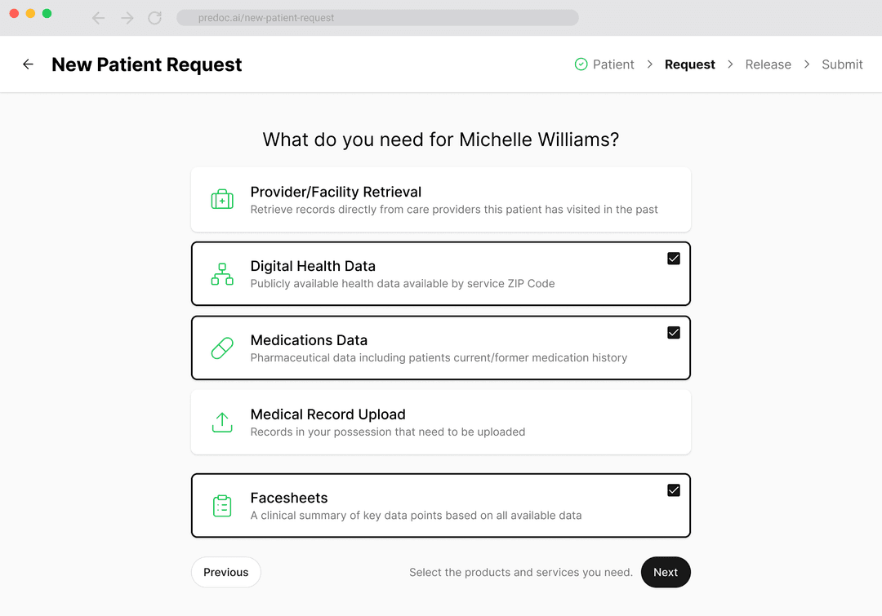The height and width of the screenshot is (616, 882).
Task: Click the browser refresh icon
Action: pyautogui.click(x=154, y=18)
